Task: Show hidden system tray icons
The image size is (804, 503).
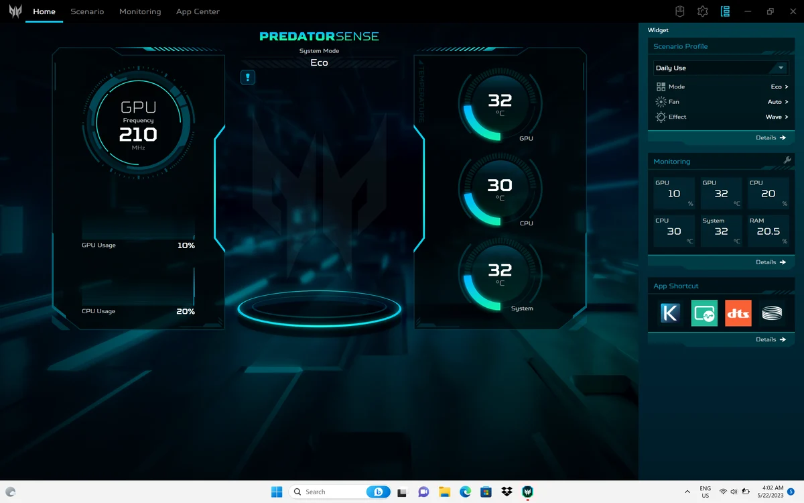Action: click(687, 492)
